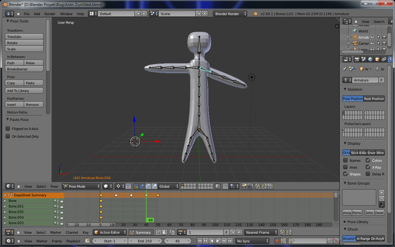This screenshot has width=395, height=247.
Task: Enable Flipped on X-Axis checkbox
Action: pyautogui.click(x=8, y=128)
